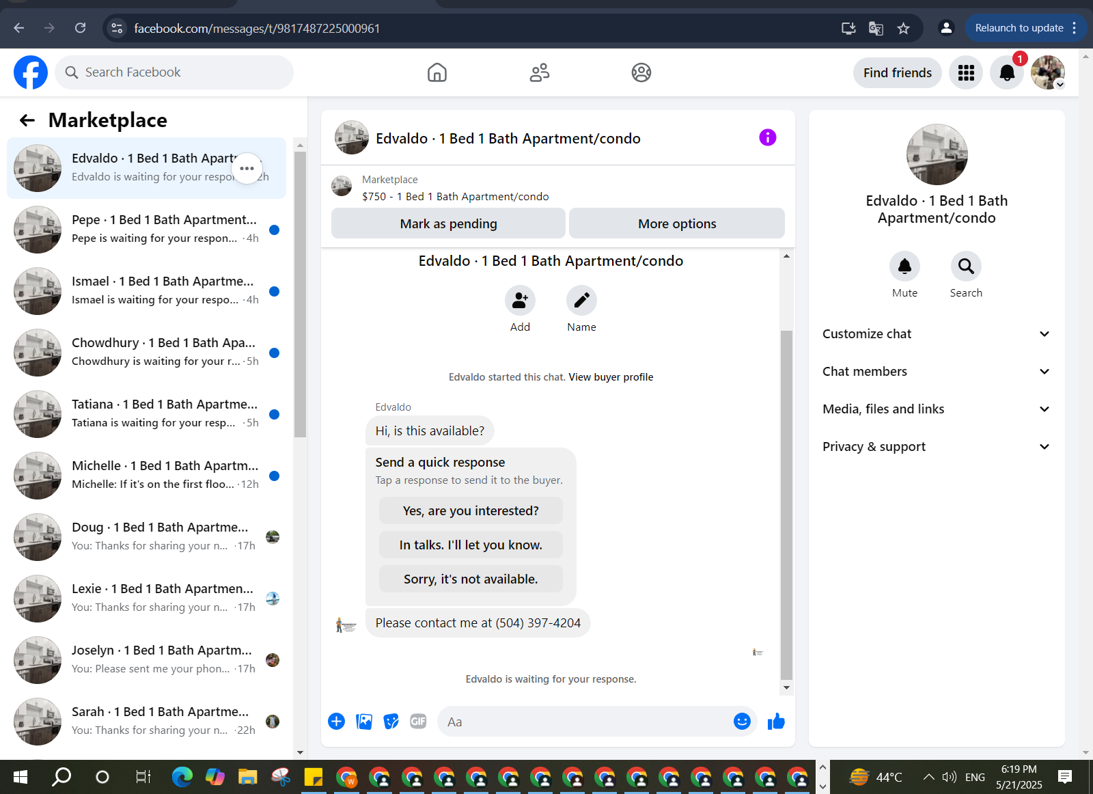Open the Groups tab icon
The image size is (1093, 794).
641,72
